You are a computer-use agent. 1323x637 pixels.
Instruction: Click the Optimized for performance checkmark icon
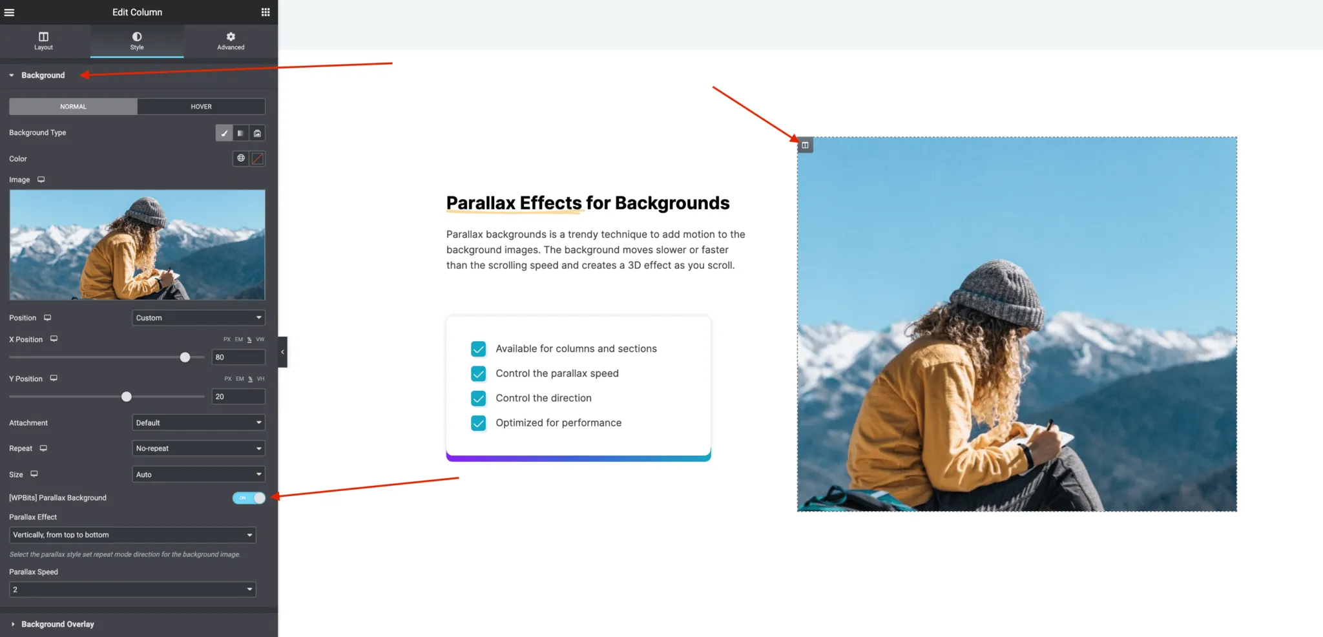[x=479, y=423]
